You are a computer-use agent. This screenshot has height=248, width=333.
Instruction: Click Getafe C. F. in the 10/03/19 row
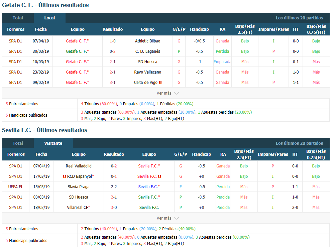[x=77, y=62]
